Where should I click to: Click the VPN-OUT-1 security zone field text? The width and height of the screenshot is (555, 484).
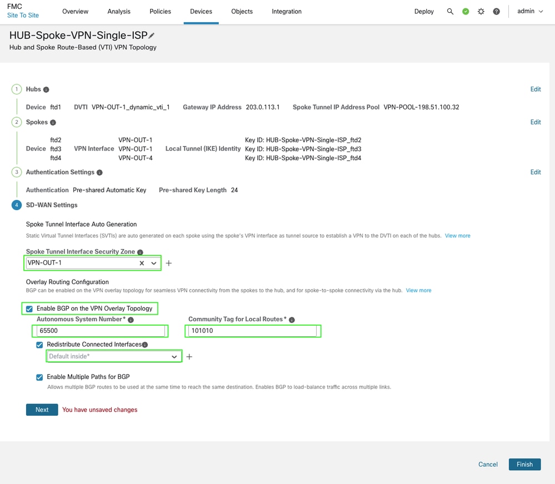(44, 263)
